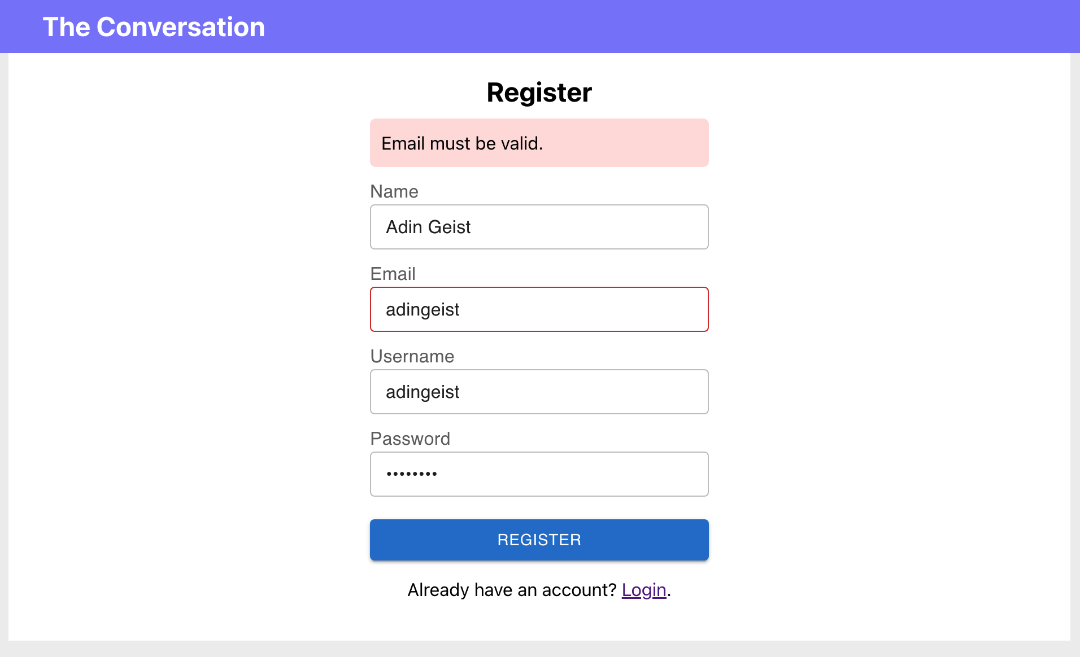Viewport: 1080px width, 657px height.
Task: Click the Name label above the first field
Action: (x=394, y=191)
